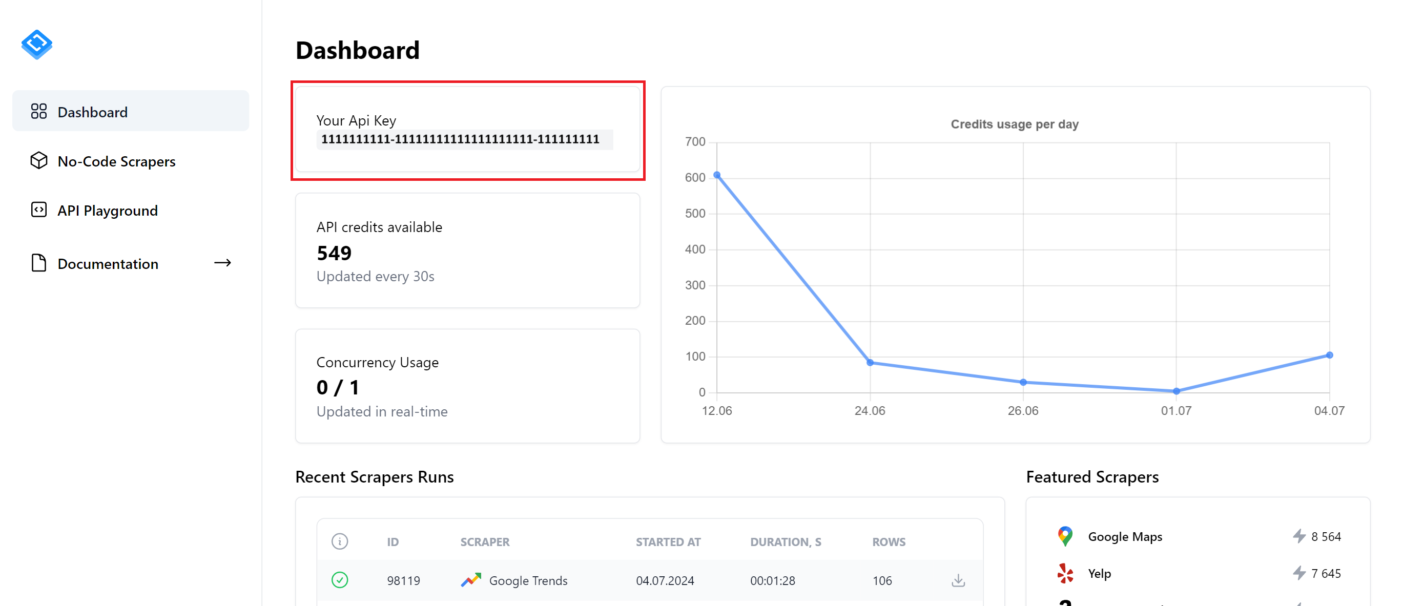Click lightning icon beside 8 564
Viewport: 1403px width, 606px height.
[x=1299, y=536]
